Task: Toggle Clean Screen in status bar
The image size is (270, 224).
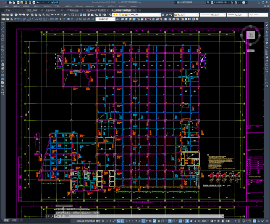Action: (x=263, y=221)
